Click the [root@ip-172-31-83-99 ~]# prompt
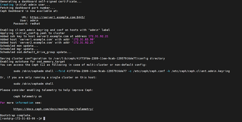The width and height of the screenshot is (242, 122). [x=21, y=118]
